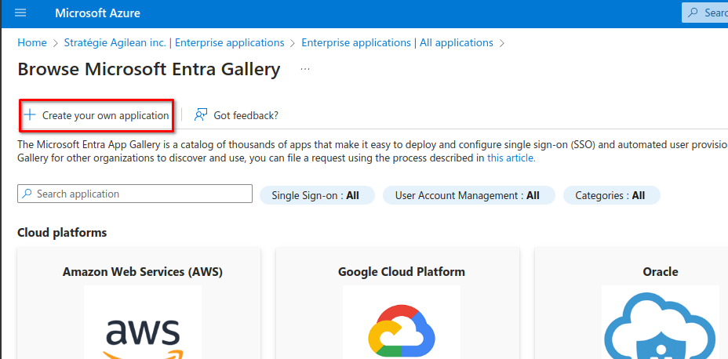This screenshot has height=359, width=728.
Task: Focus the Search application field
Action: tap(141, 194)
